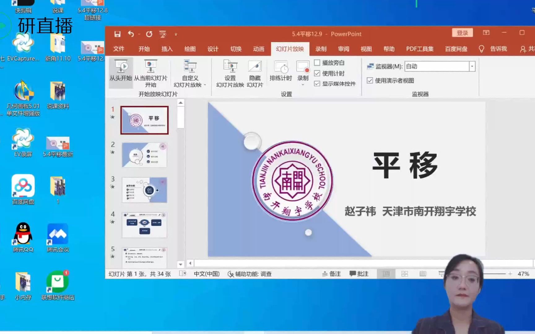Toggle the 使用演示者视图 checkbox

(370, 81)
